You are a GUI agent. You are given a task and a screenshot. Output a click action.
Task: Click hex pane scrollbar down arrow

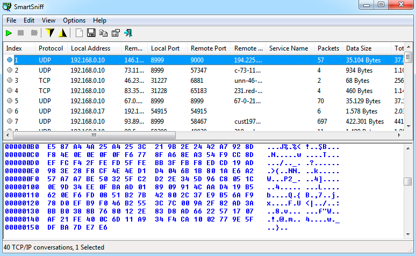[408, 234]
